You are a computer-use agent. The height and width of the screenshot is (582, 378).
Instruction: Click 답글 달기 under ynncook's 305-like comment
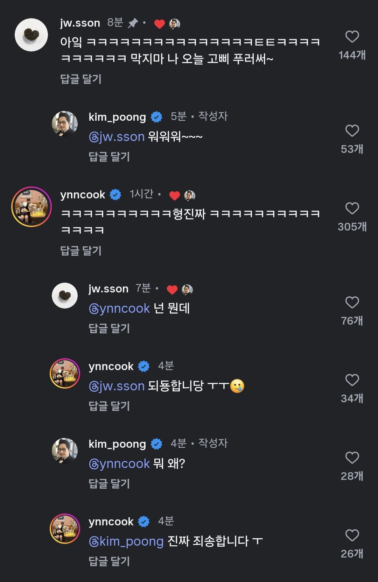pos(81,251)
